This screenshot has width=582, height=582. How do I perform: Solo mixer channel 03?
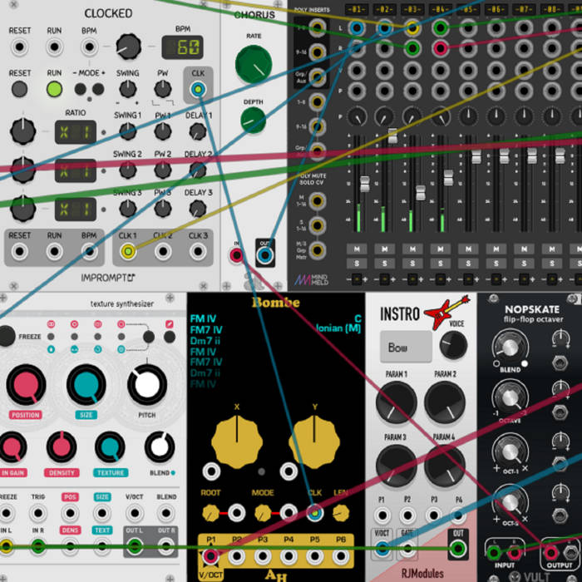coord(412,264)
